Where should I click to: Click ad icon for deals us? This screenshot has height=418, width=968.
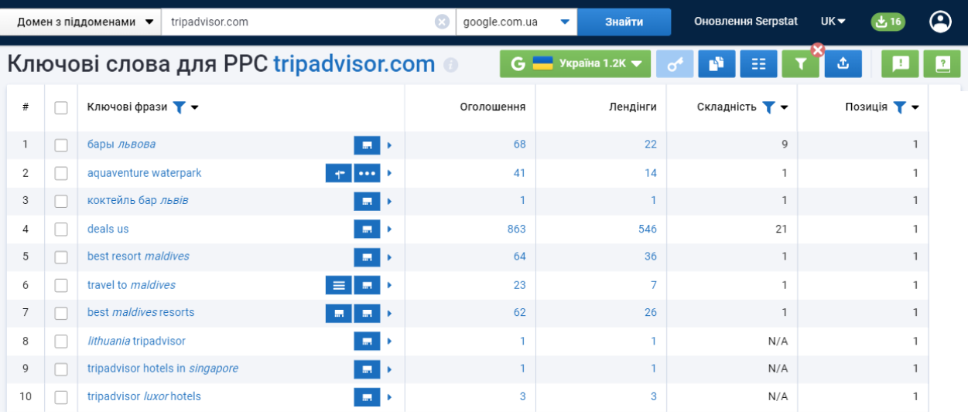(x=367, y=229)
